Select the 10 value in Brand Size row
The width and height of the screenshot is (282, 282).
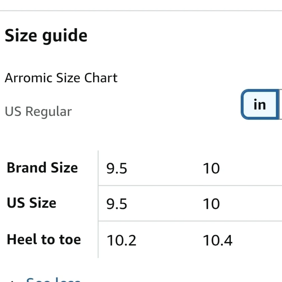[211, 168]
